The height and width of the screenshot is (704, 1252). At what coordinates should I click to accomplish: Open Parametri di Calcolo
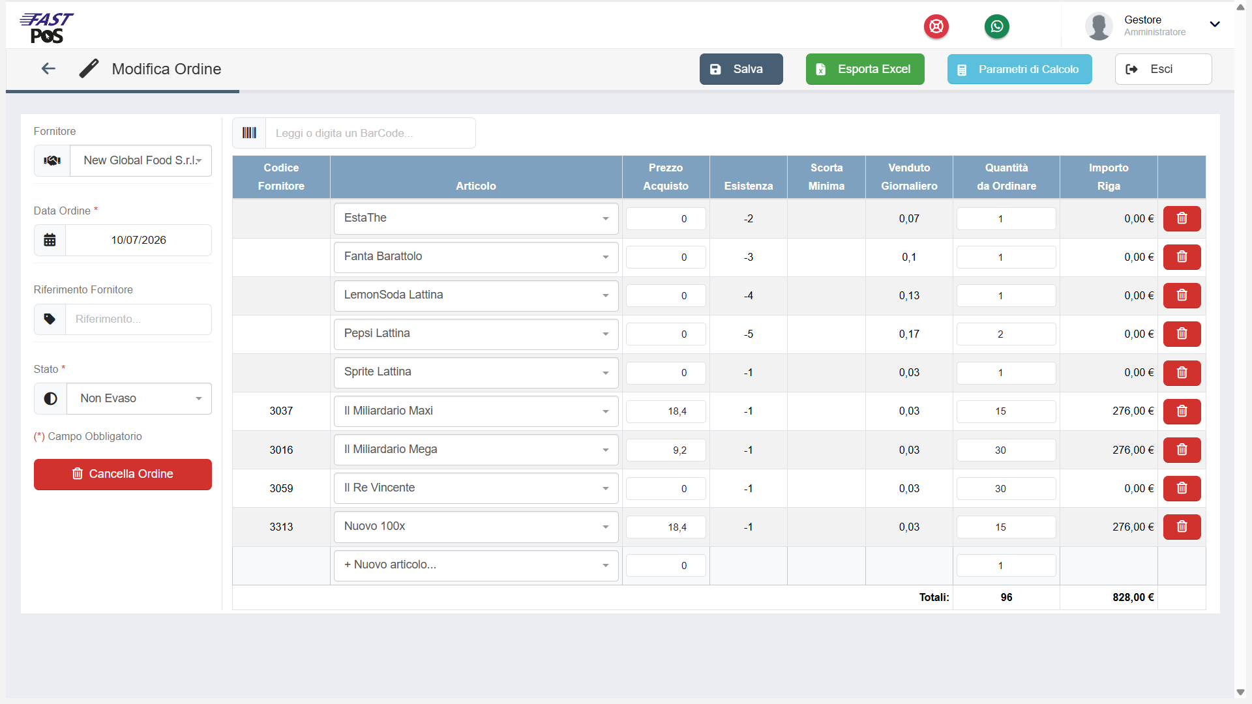(1019, 69)
